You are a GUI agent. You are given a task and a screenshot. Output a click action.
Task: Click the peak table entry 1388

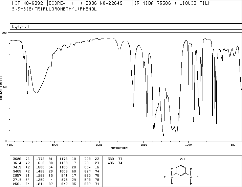pos(40,176)
